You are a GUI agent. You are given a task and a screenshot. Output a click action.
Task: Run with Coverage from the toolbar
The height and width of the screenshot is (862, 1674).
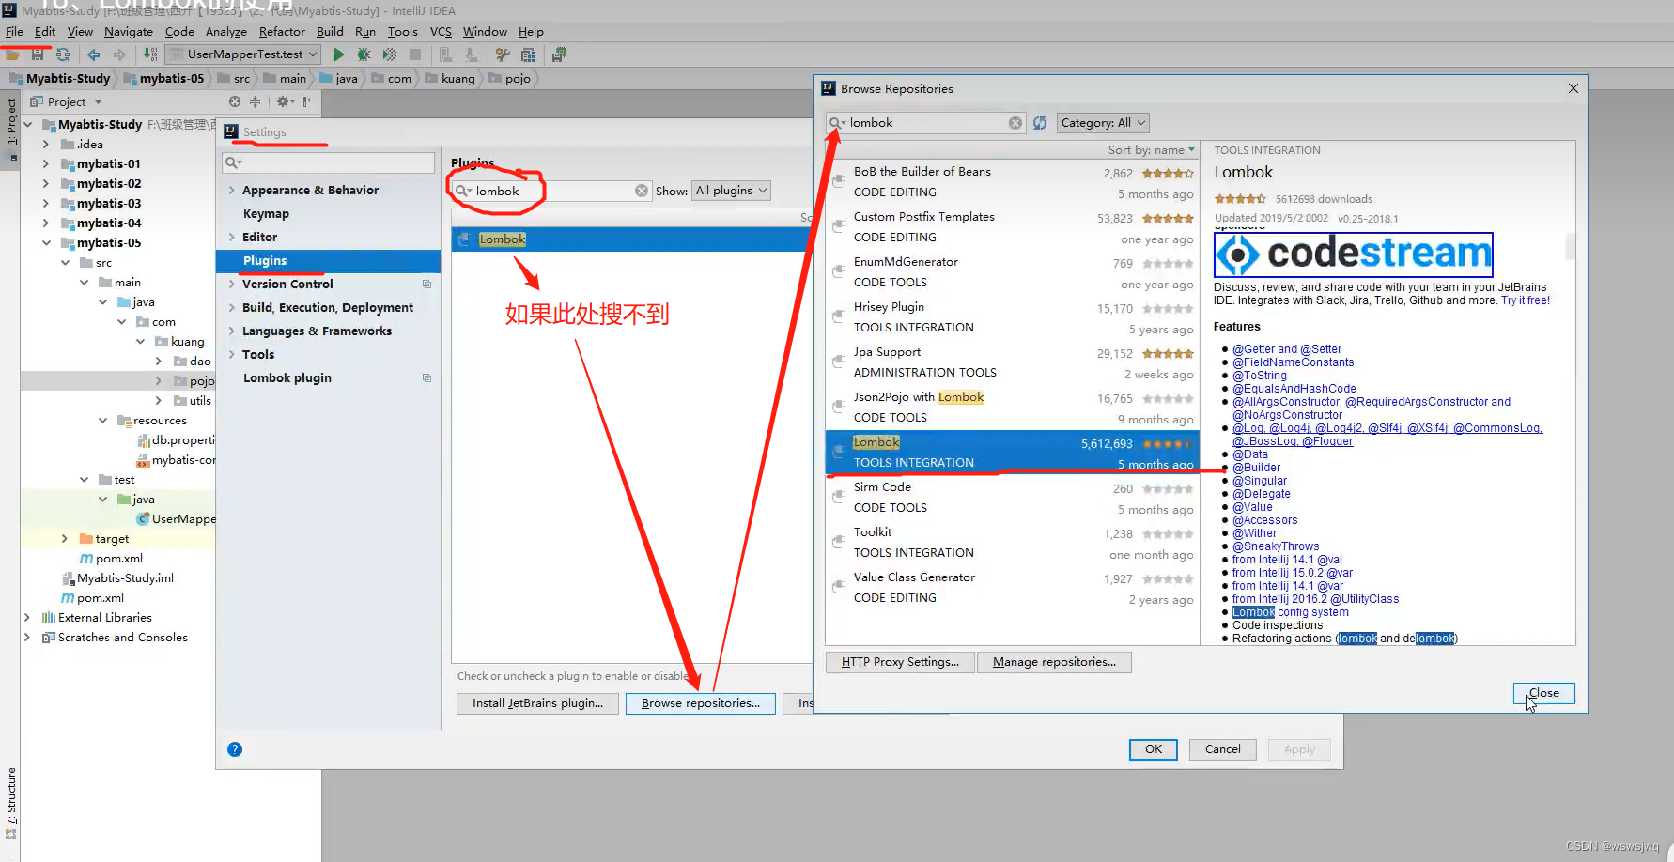[389, 54]
